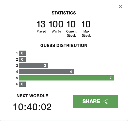Click the Max Streak label text

86,34
